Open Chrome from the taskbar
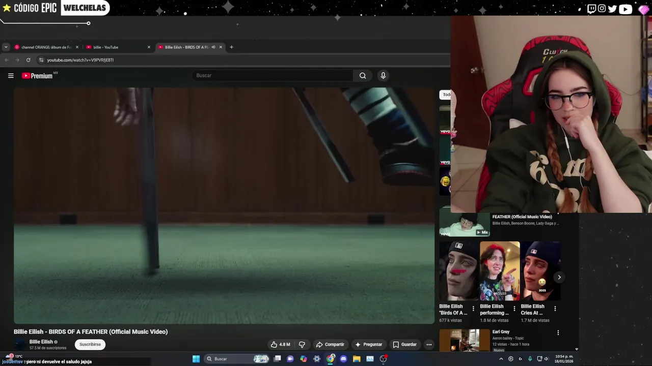The width and height of the screenshot is (652, 366). pos(330,359)
